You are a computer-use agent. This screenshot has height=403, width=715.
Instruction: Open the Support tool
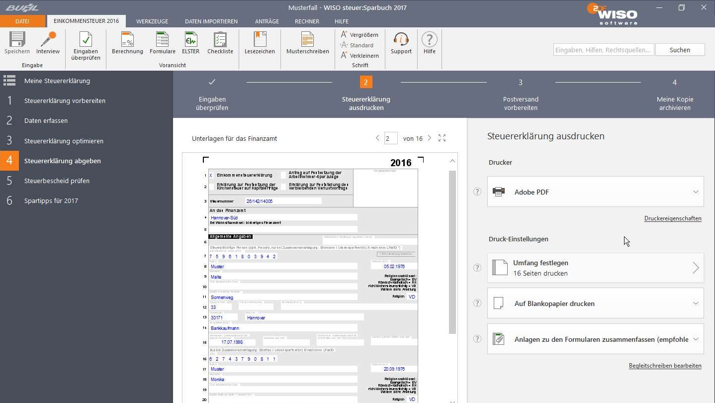click(x=401, y=43)
